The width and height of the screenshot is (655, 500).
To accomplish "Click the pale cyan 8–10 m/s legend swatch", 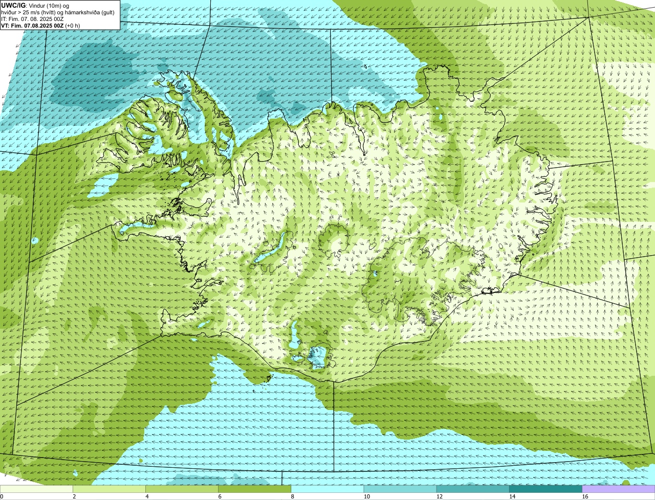I will coord(327,489).
